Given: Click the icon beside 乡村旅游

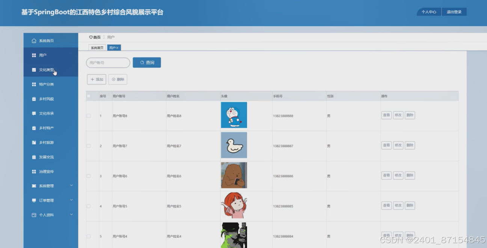Looking at the screenshot, I should click(x=34, y=143).
